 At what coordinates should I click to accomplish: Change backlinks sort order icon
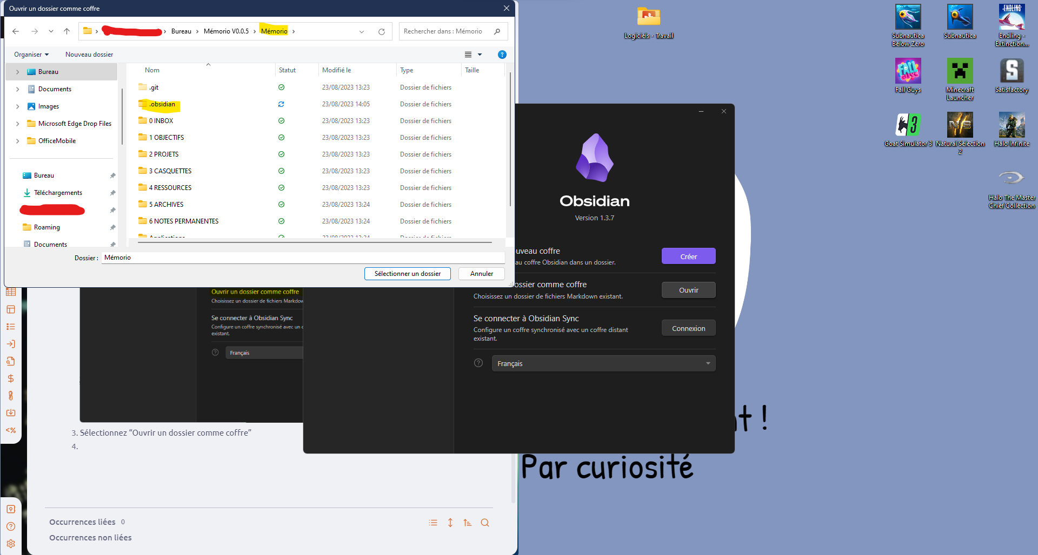point(468,523)
